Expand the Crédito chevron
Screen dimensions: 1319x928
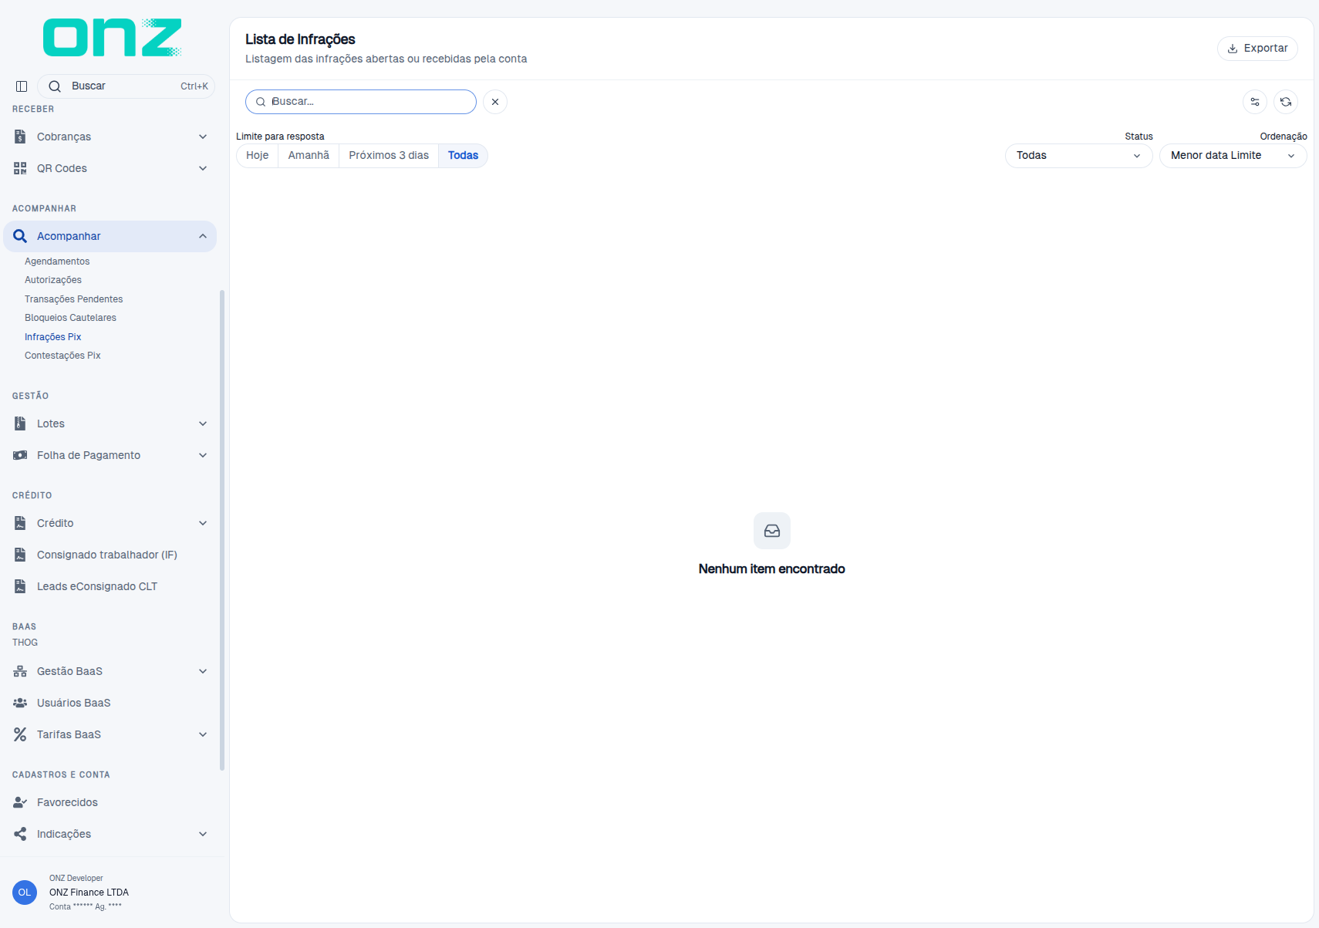pos(203,523)
